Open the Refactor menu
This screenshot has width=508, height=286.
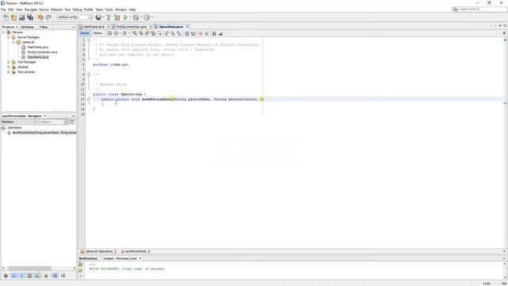56,10
